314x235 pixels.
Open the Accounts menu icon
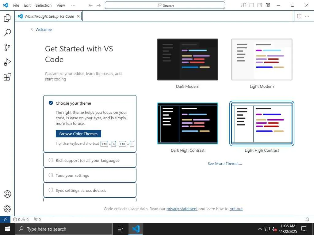[7, 194]
